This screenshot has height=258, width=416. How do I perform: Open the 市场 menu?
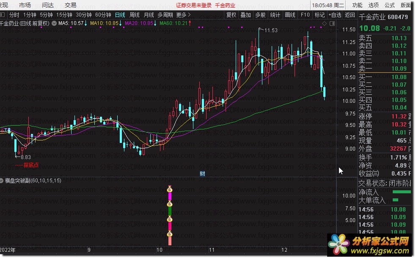pyautogui.click(x=25, y=5)
